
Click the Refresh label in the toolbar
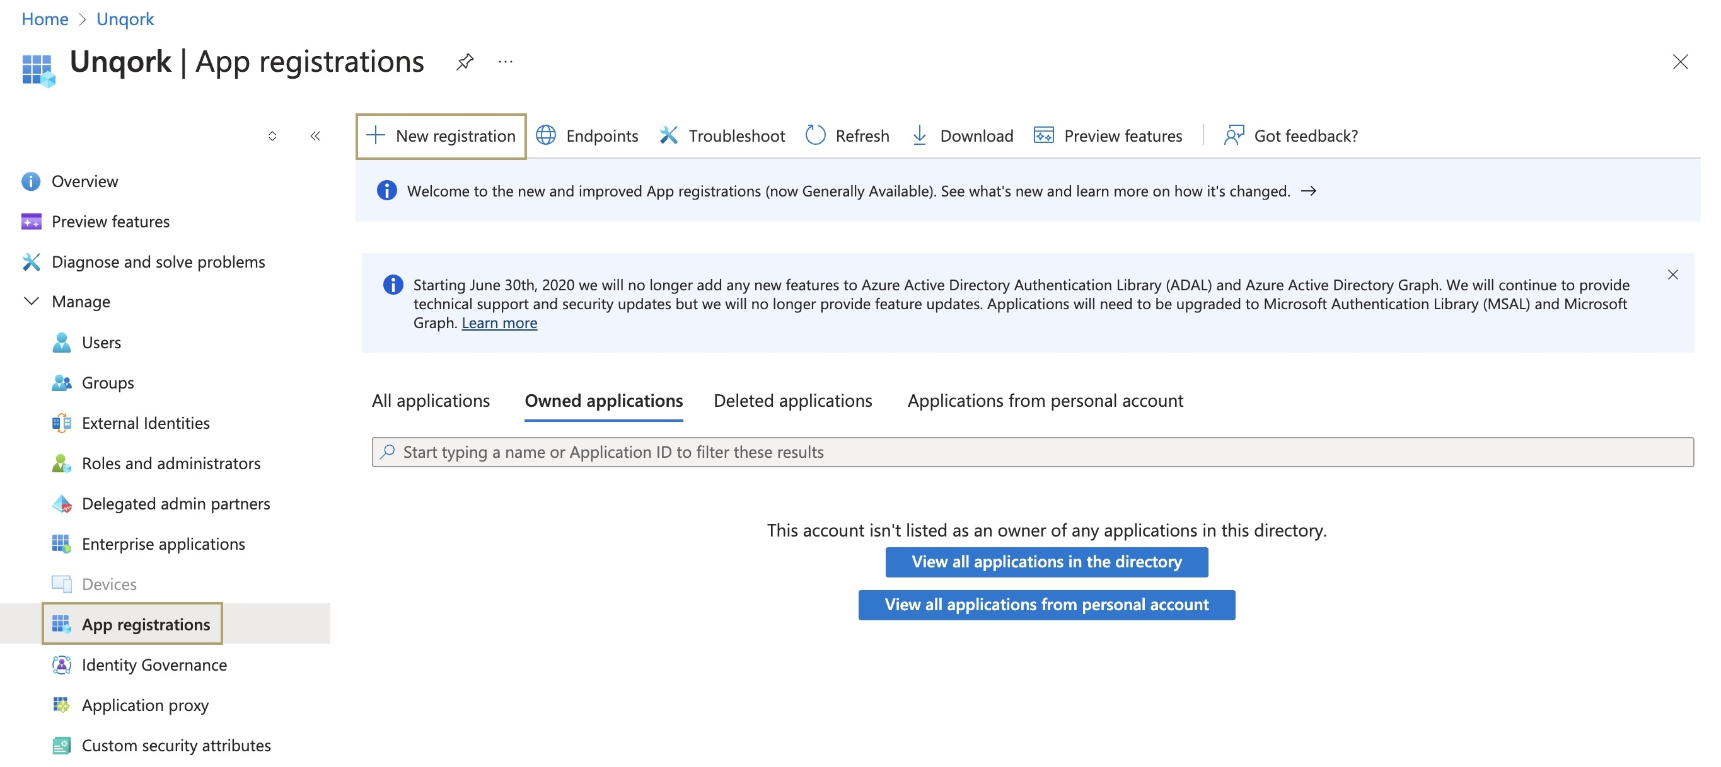click(x=862, y=136)
